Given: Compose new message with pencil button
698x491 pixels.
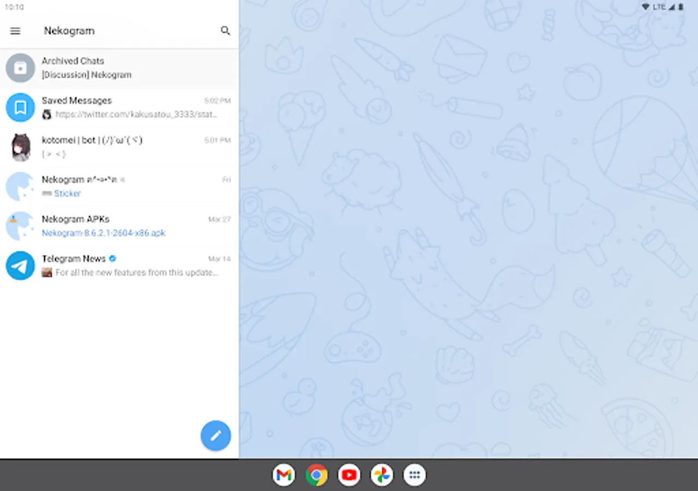Looking at the screenshot, I should coord(216,435).
